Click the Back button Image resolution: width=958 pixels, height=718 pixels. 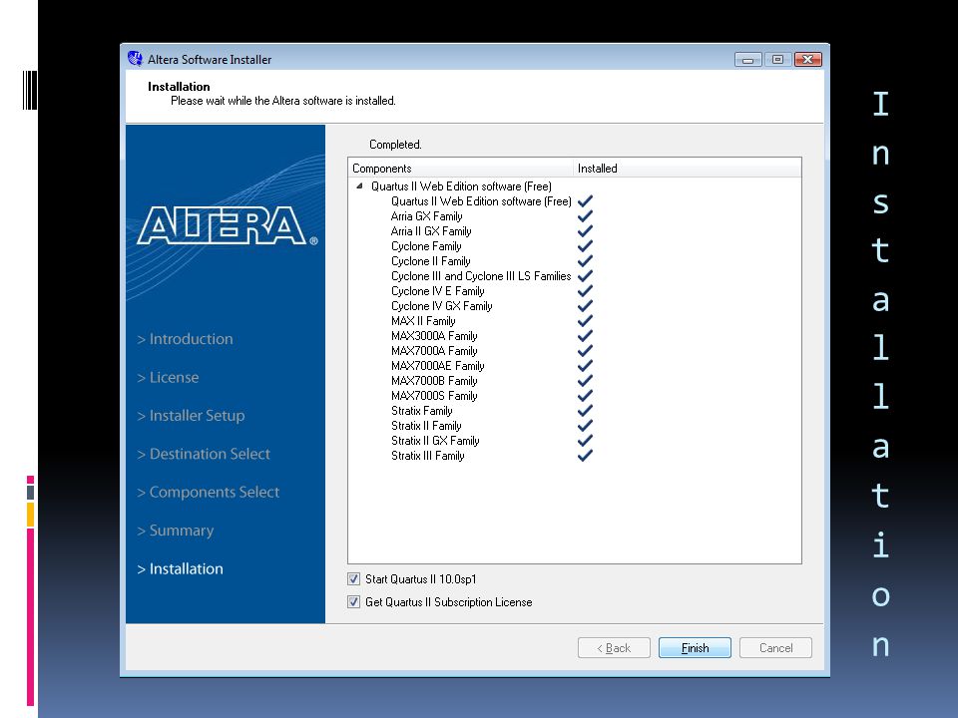click(614, 648)
